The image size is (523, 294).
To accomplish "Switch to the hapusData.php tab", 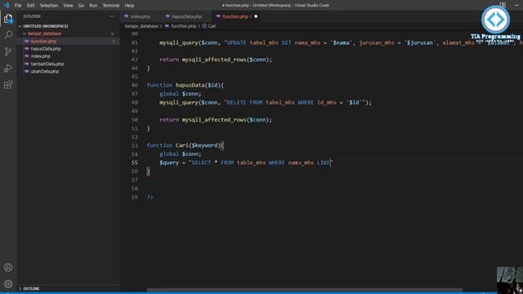I will (x=187, y=16).
